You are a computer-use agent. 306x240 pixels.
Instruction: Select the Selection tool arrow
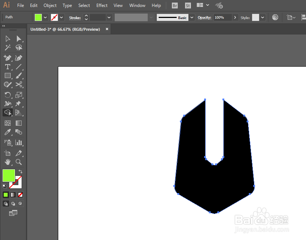click(8, 38)
